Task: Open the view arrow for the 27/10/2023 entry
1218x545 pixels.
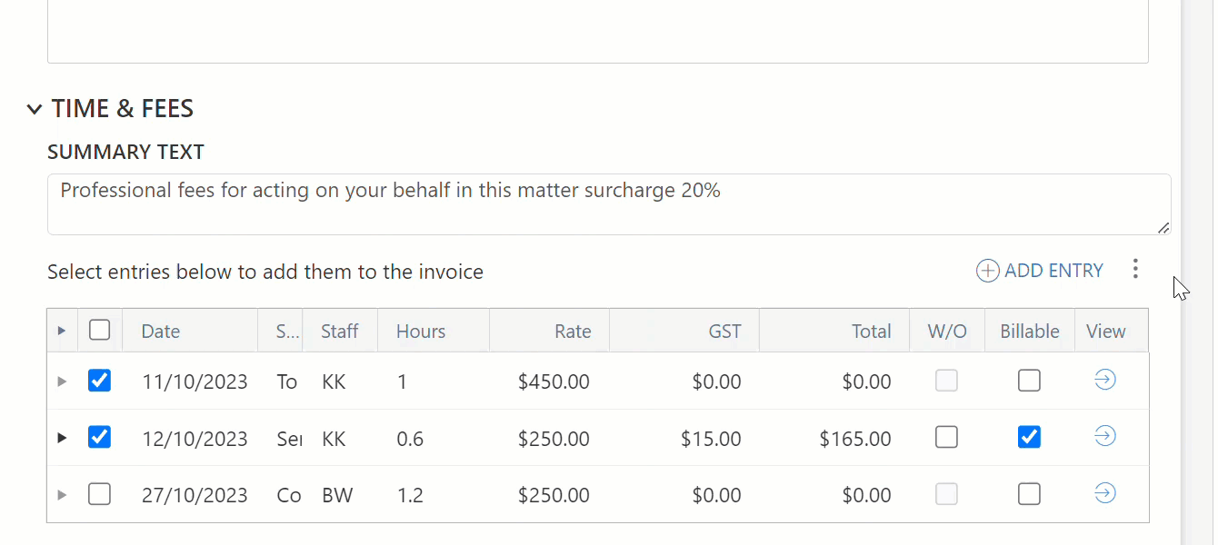Action: 1104,494
